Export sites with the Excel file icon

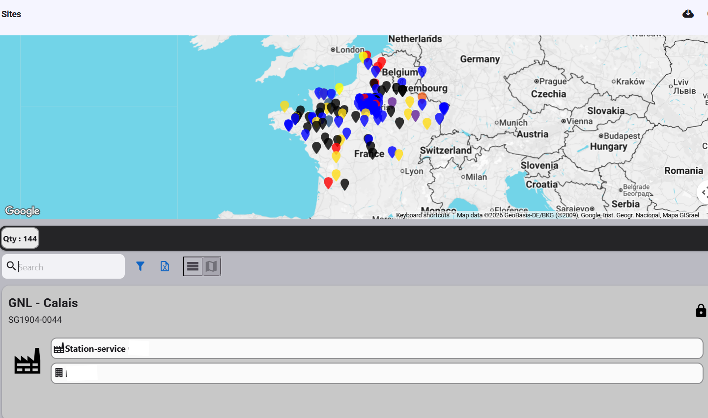pos(165,266)
